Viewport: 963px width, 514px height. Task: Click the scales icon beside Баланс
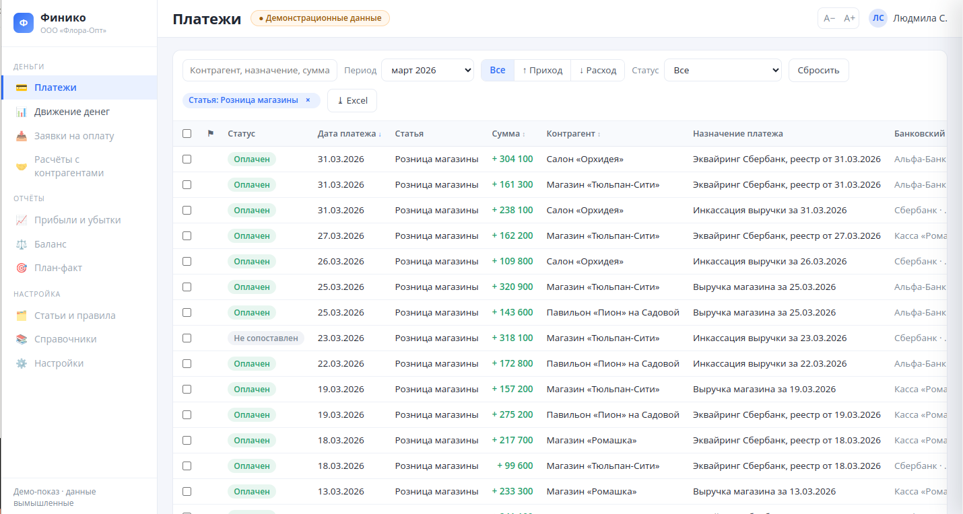point(22,244)
